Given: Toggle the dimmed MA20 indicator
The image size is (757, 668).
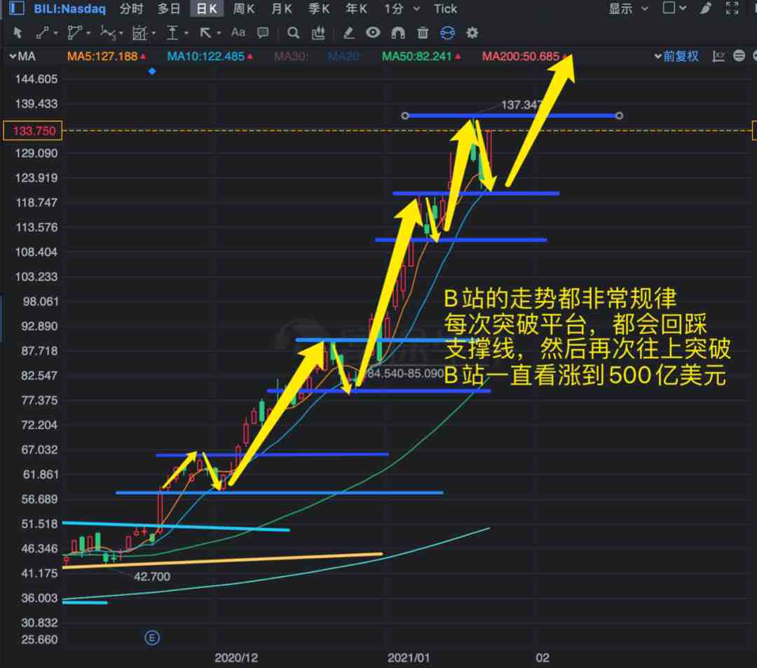Looking at the screenshot, I should click(x=343, y=57).
